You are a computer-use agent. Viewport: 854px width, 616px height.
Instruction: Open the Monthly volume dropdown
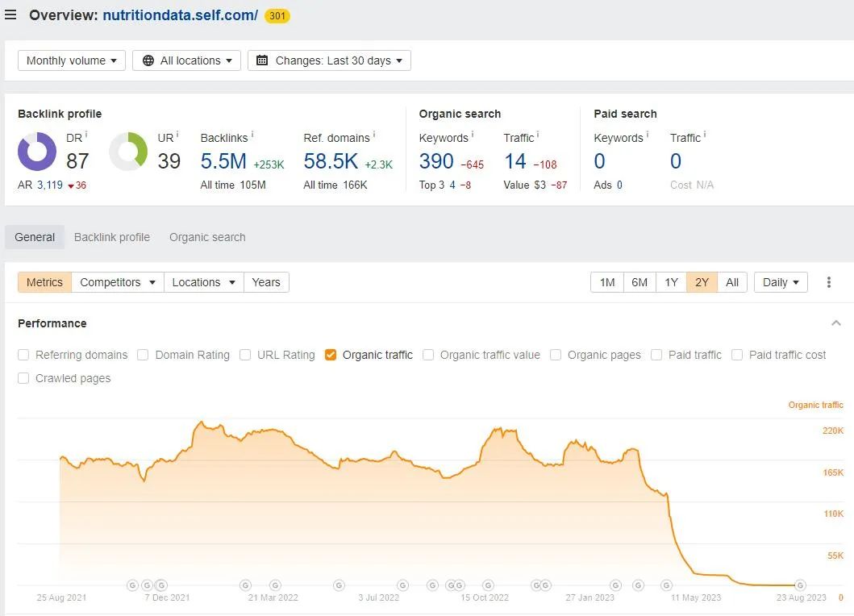coord(72,60)
